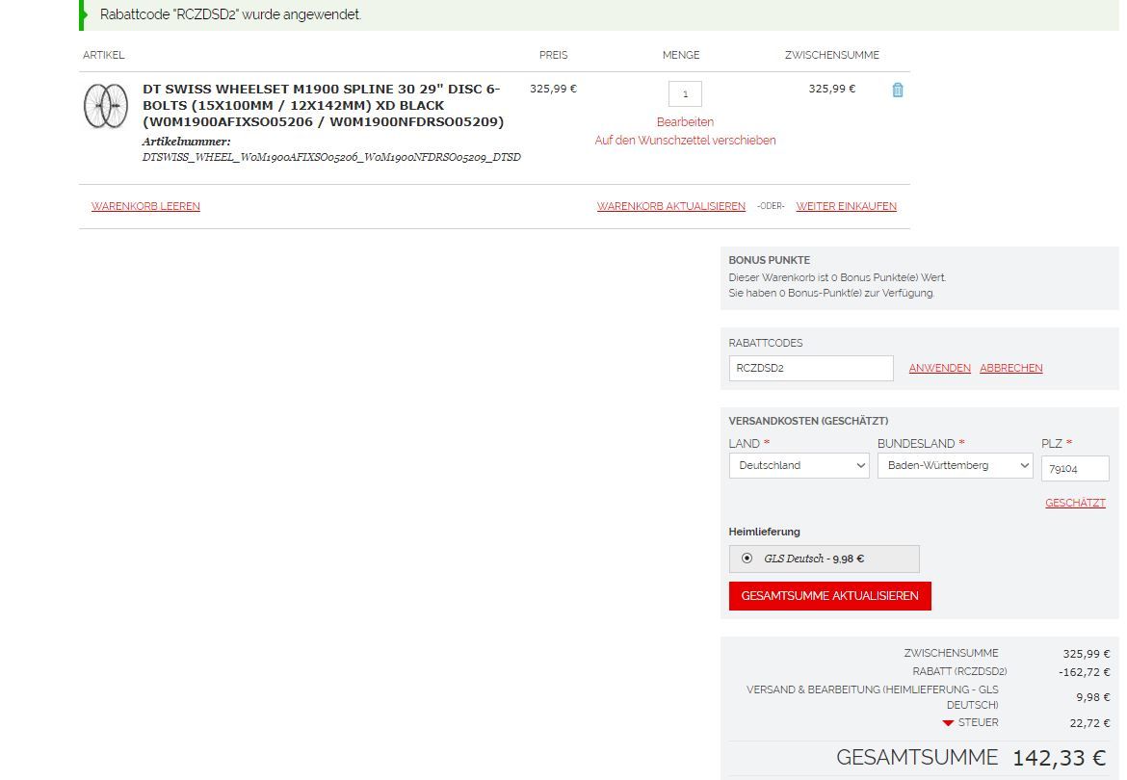Click the Geschätzt shipping estimate link

point(1075,503)
